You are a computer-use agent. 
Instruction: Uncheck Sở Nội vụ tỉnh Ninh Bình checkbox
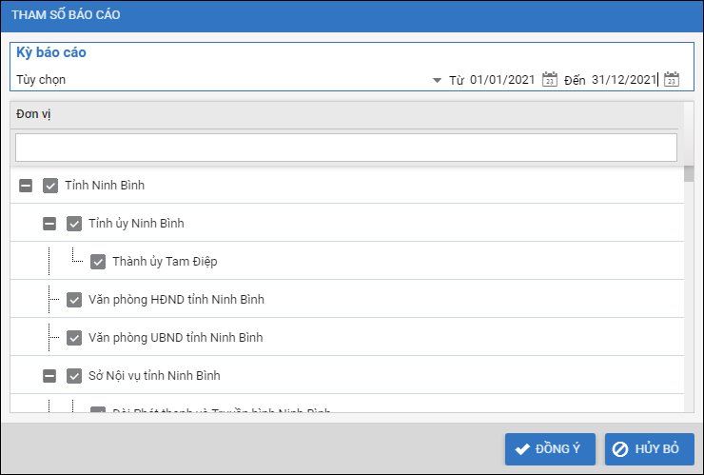pos(74,376)
